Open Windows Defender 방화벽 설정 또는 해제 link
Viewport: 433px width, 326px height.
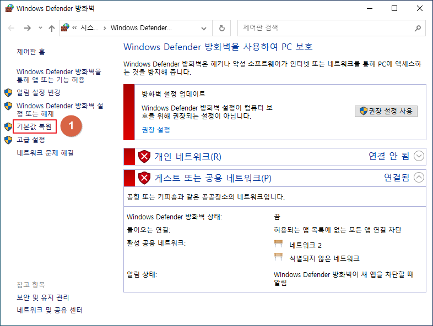tap(60, 110)
